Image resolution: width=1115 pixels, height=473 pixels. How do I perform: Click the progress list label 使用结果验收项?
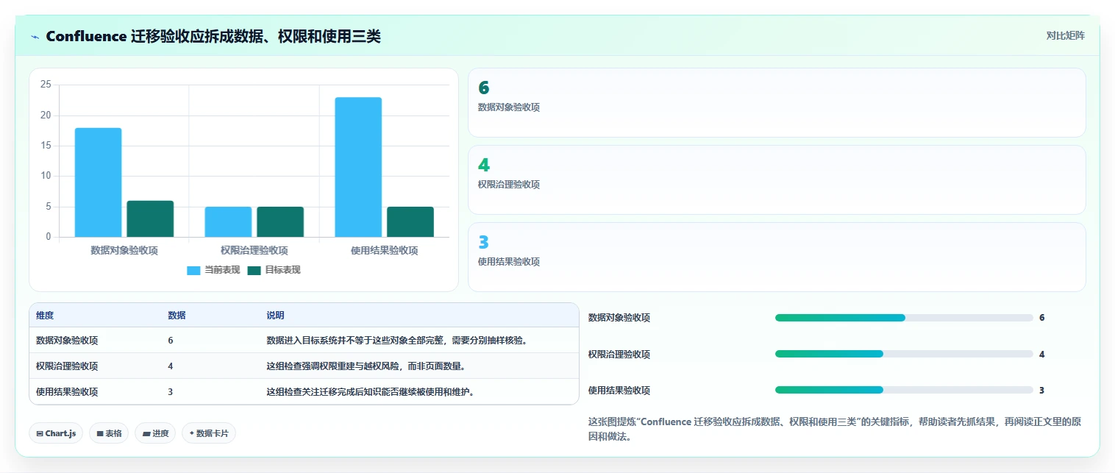[x=619, y=390]
